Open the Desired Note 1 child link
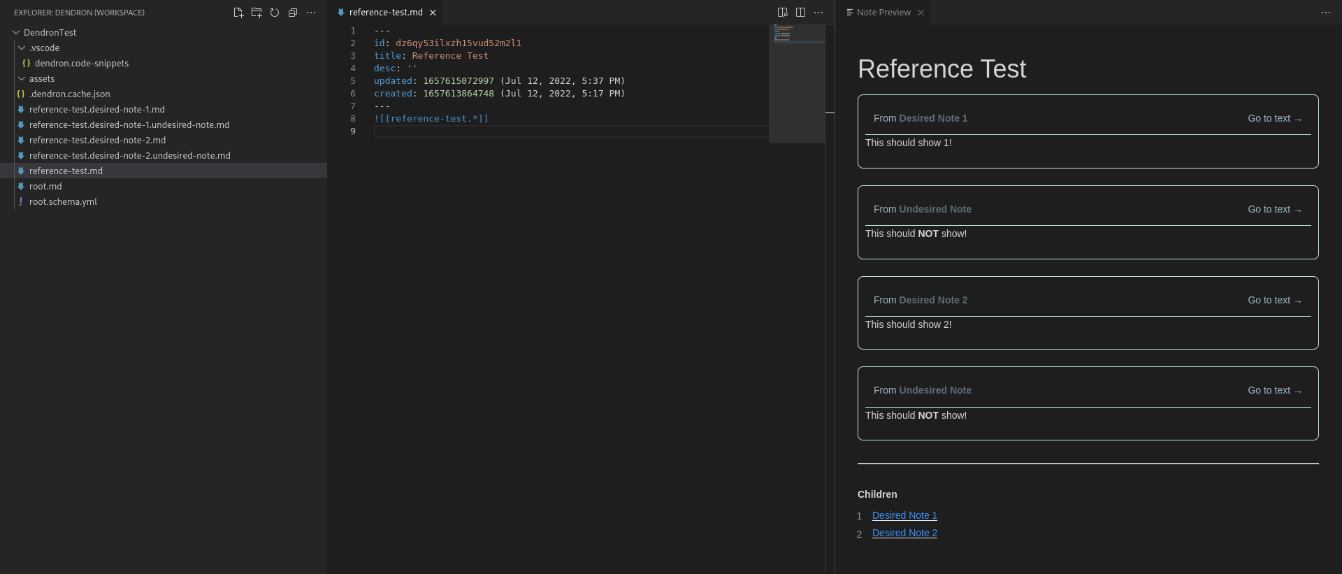 pyautogui.click(x=904, y=515)
